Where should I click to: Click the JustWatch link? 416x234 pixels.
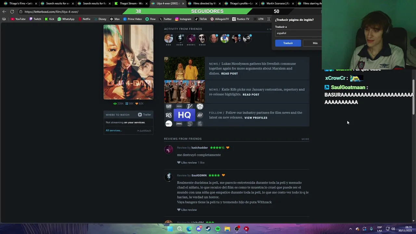(144, 131)
